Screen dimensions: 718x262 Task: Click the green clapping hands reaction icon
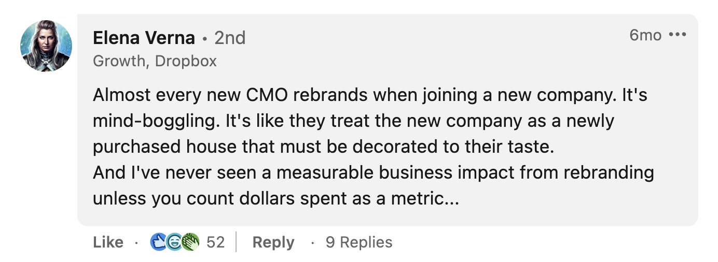(x=190, y=242)
